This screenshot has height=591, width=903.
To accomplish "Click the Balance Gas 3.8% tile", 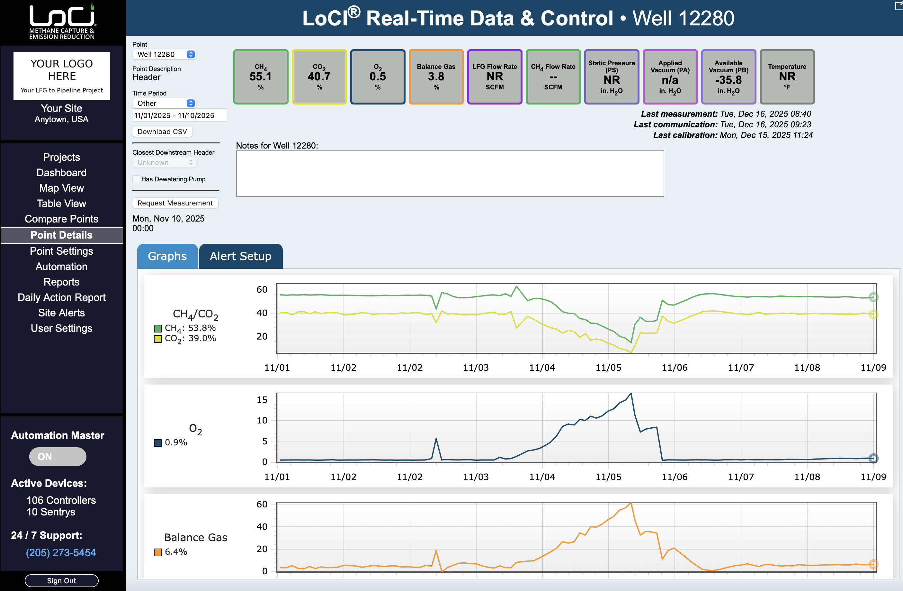I will tap(436, 77).
